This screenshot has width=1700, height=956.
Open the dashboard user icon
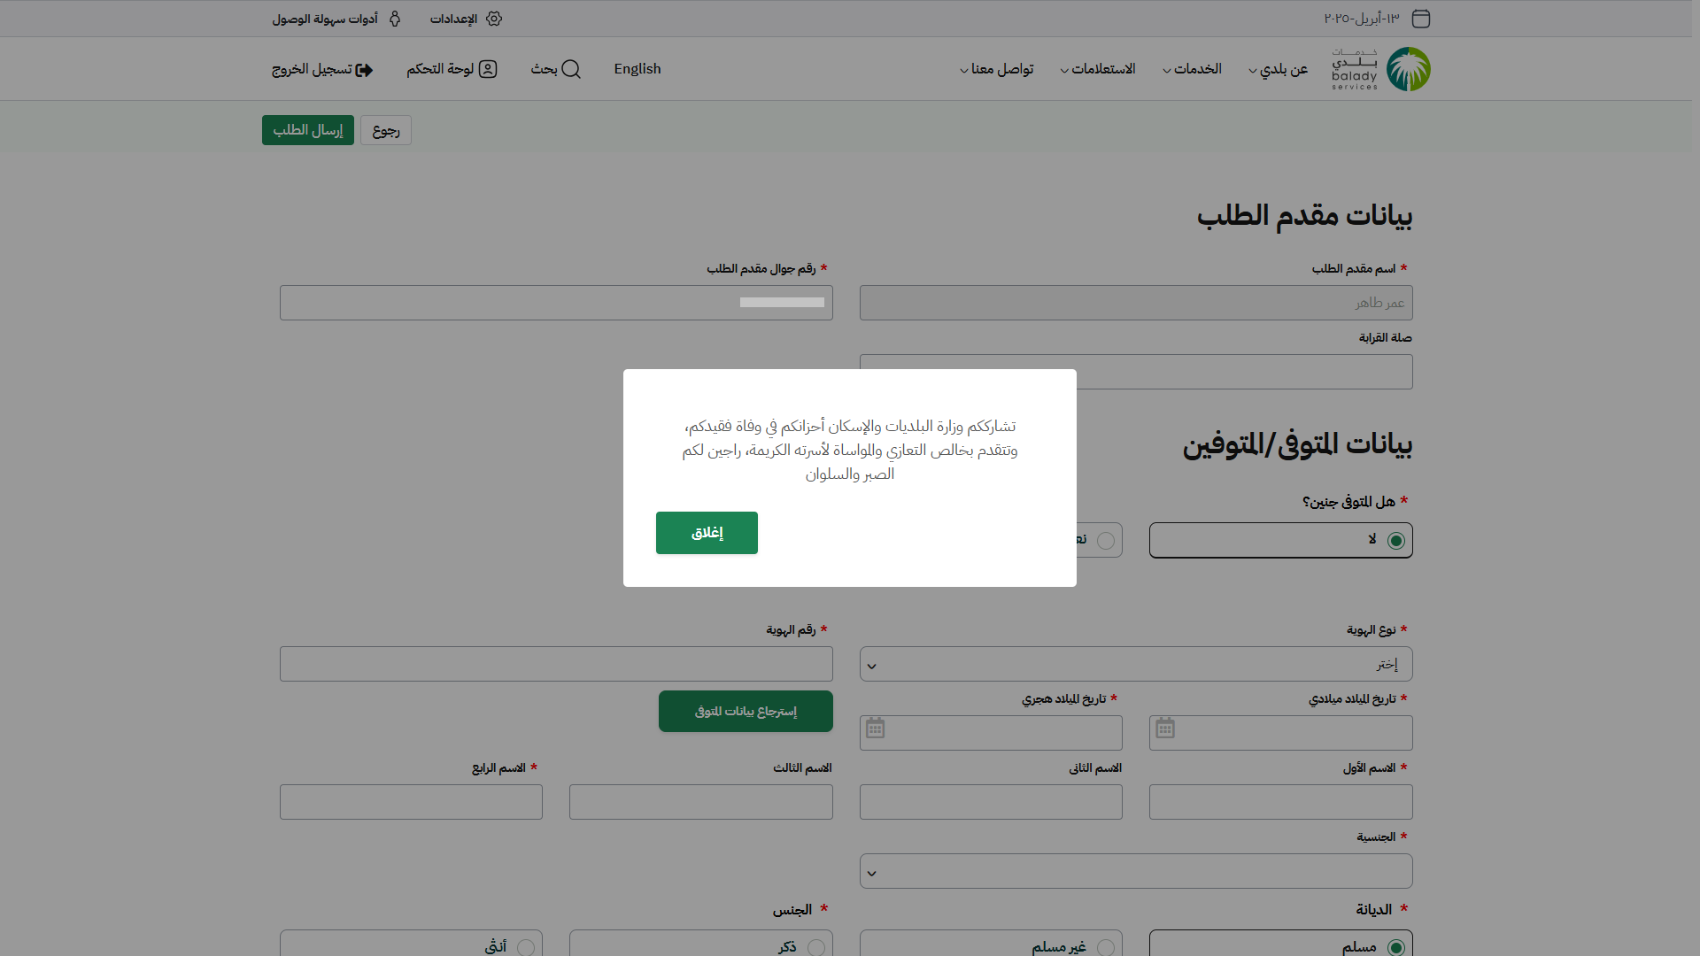click(x=488, y=69)
